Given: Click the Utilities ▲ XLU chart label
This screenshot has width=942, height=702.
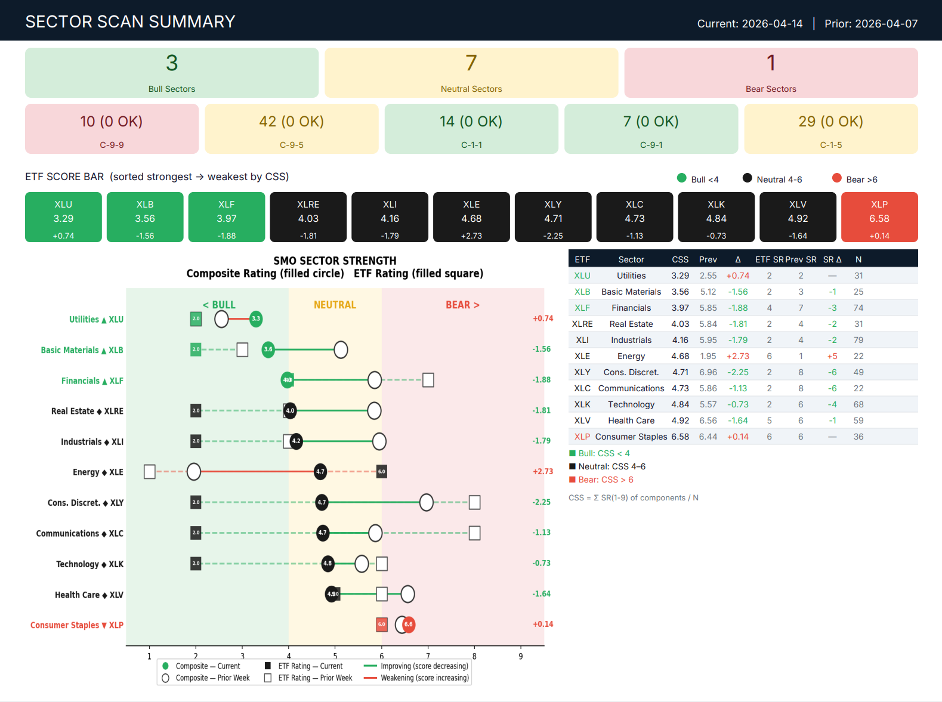Looking at the screenshot, I should [96, 320].
